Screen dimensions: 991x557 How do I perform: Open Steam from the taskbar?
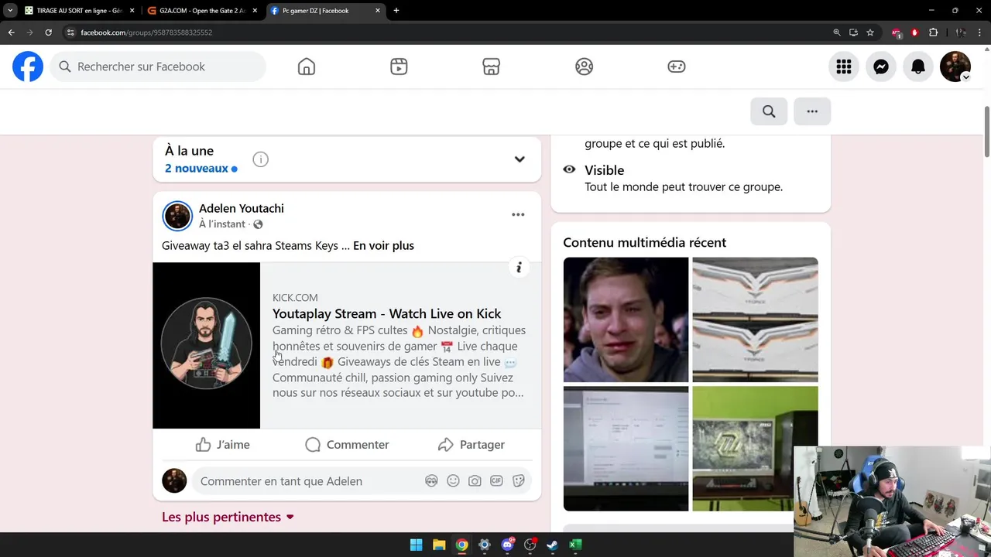tap(552, 545)
